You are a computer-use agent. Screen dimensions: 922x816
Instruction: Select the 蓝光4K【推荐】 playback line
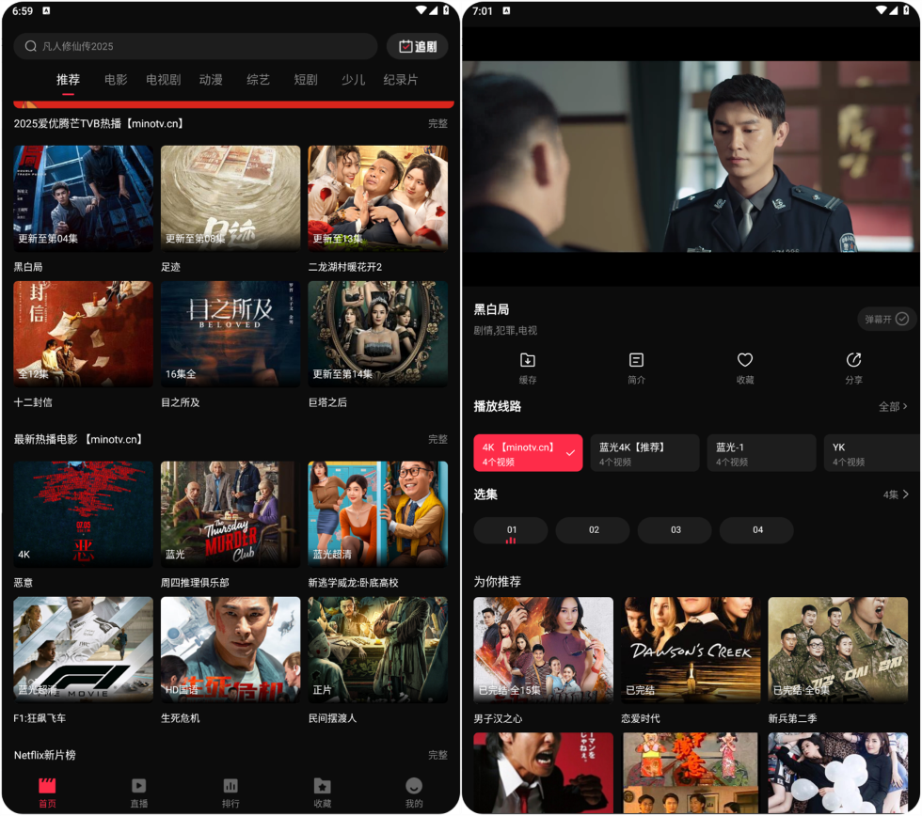pyautogui.click(x=644, y=452)
